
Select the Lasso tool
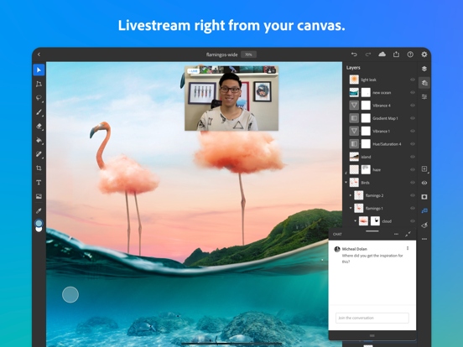tap(39, 98)
